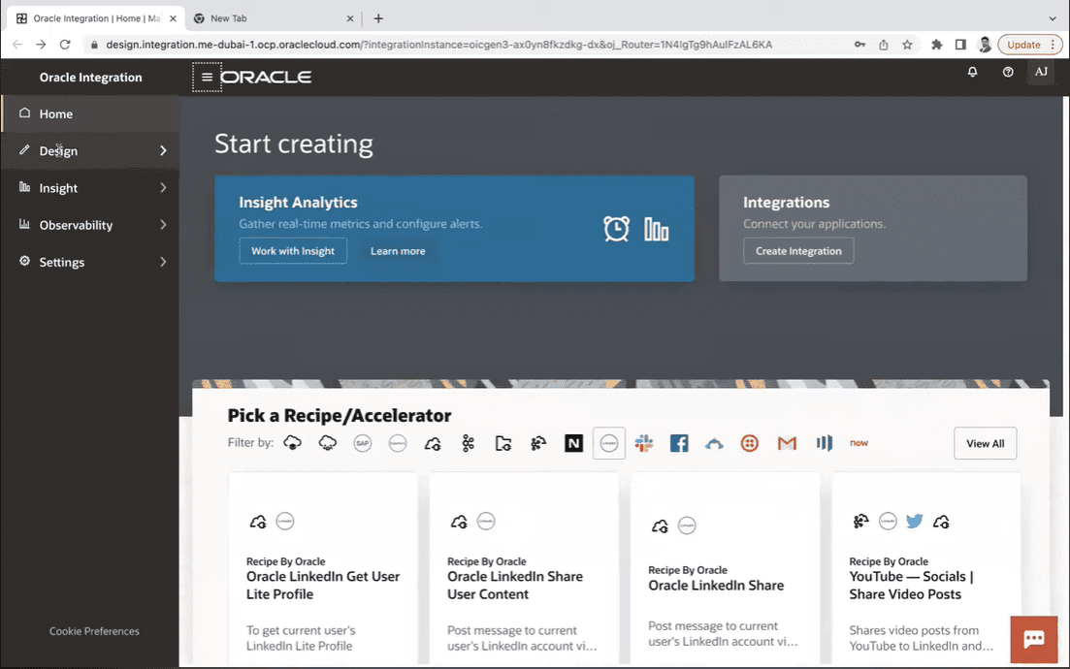Screen dimensions: 1070x669
Task: Open Observability in sidebar
Action: pos(89,225)
